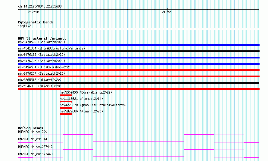Click the 21251k ruler tick label
Image resolution: width=268 pixels, height=161 pixels.
pyautogui.click(x=33, y=12)
